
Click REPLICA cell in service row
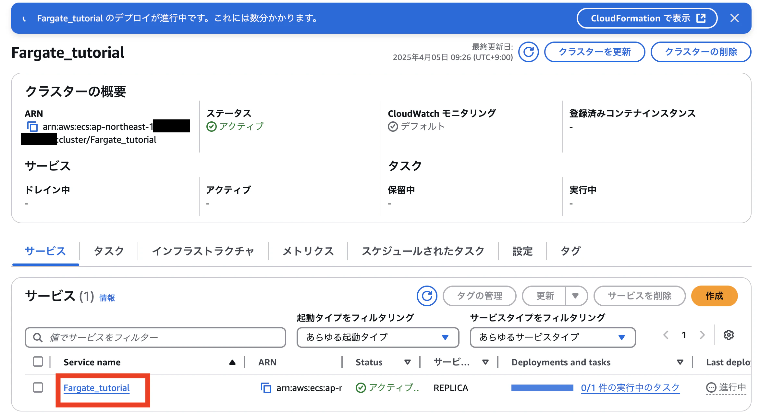tap(451, 388)
